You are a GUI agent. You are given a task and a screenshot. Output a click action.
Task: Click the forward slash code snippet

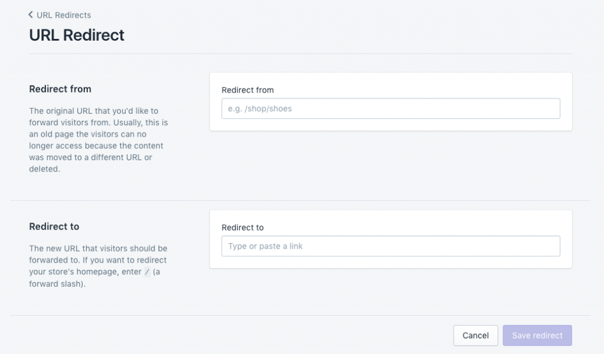click(147, 272)
